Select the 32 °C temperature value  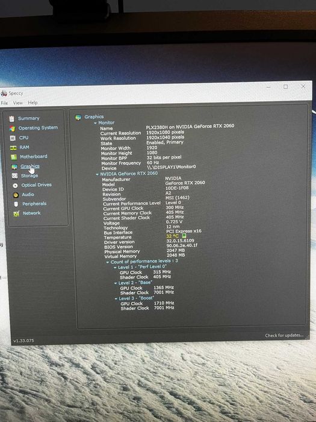[x=172, y=236]
